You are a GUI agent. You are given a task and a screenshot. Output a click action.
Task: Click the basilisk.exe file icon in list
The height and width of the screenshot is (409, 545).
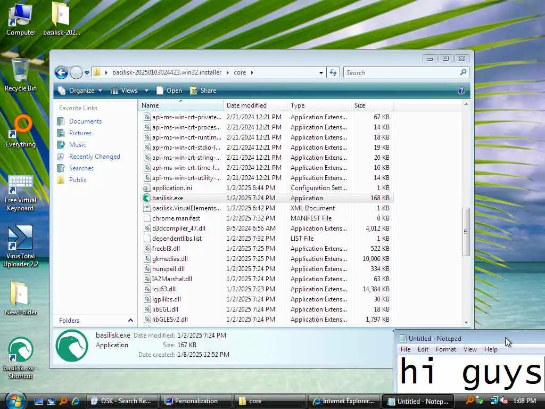point(147,198)
